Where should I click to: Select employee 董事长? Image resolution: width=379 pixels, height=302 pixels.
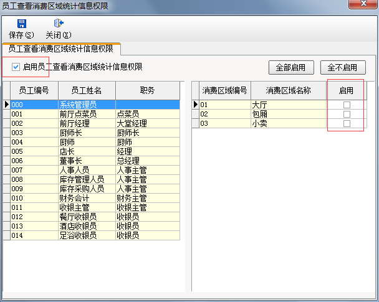(87, 161)
